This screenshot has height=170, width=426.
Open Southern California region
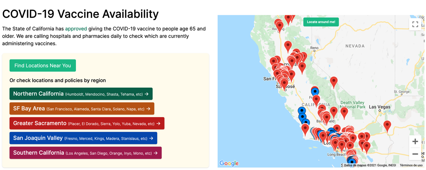coord(86,153)
